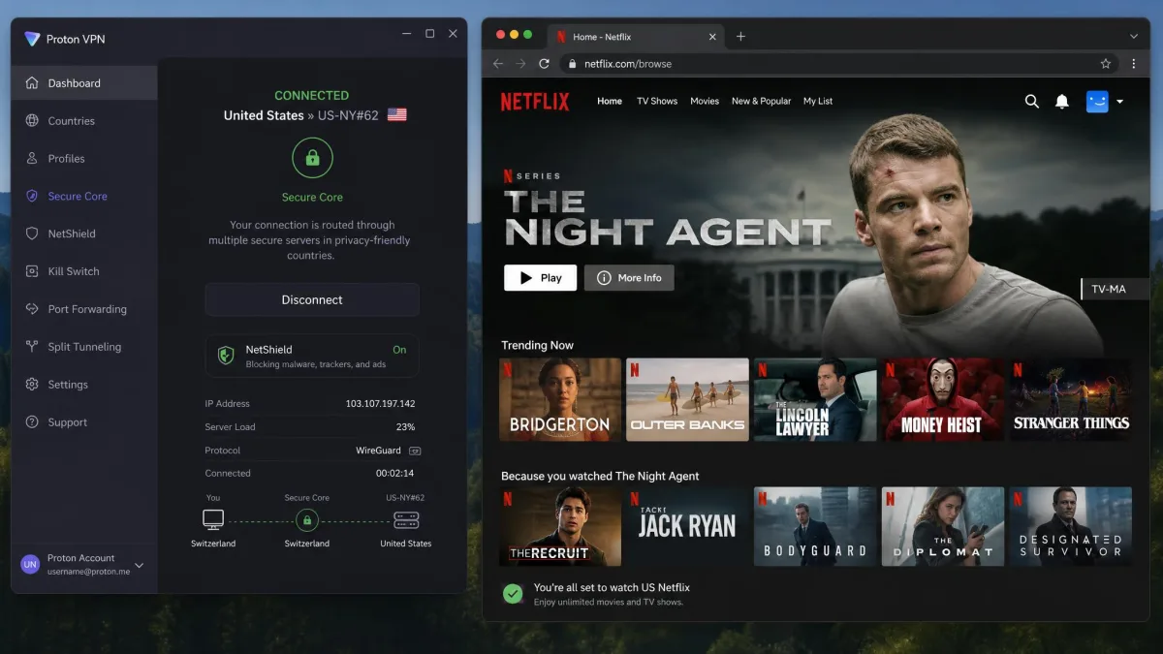Click the Trending Now heading
The width and height of the screenshot is (1163, 654).
(538, 345)
